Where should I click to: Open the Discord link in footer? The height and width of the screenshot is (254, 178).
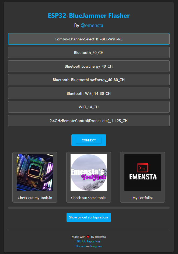coord(81,246)
